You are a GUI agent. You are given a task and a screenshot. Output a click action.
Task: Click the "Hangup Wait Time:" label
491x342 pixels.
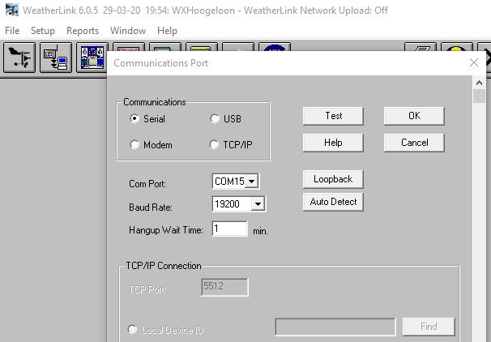165,230
